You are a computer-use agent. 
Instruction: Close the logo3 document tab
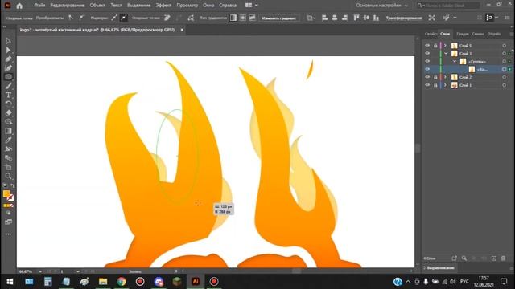[182, 30]
